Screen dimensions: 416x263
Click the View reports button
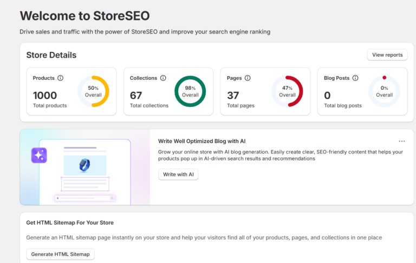[387, 55]
